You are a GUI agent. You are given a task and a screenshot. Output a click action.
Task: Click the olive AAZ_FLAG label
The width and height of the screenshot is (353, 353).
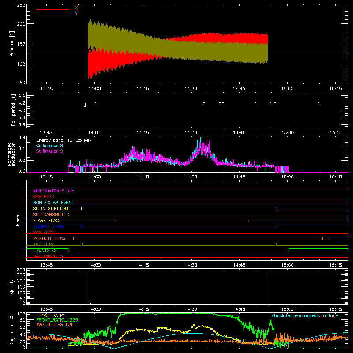tap(43, 244)
